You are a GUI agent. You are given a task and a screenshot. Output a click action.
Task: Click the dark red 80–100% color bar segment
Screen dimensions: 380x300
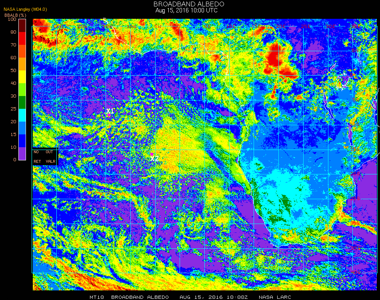(x=22, y=26)
